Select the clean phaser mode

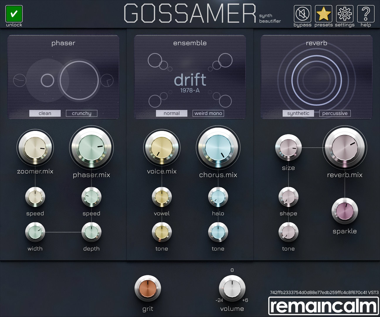pyautogui.click(x=45, y=113)
